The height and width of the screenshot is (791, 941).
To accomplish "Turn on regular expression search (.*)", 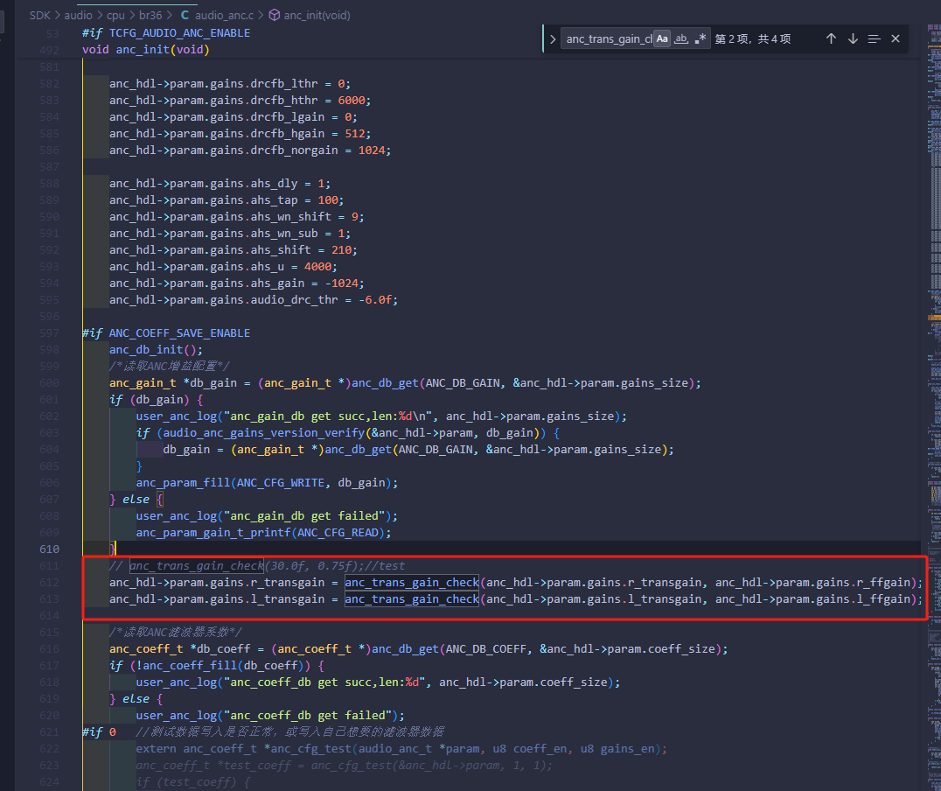I will pos(700,39).
